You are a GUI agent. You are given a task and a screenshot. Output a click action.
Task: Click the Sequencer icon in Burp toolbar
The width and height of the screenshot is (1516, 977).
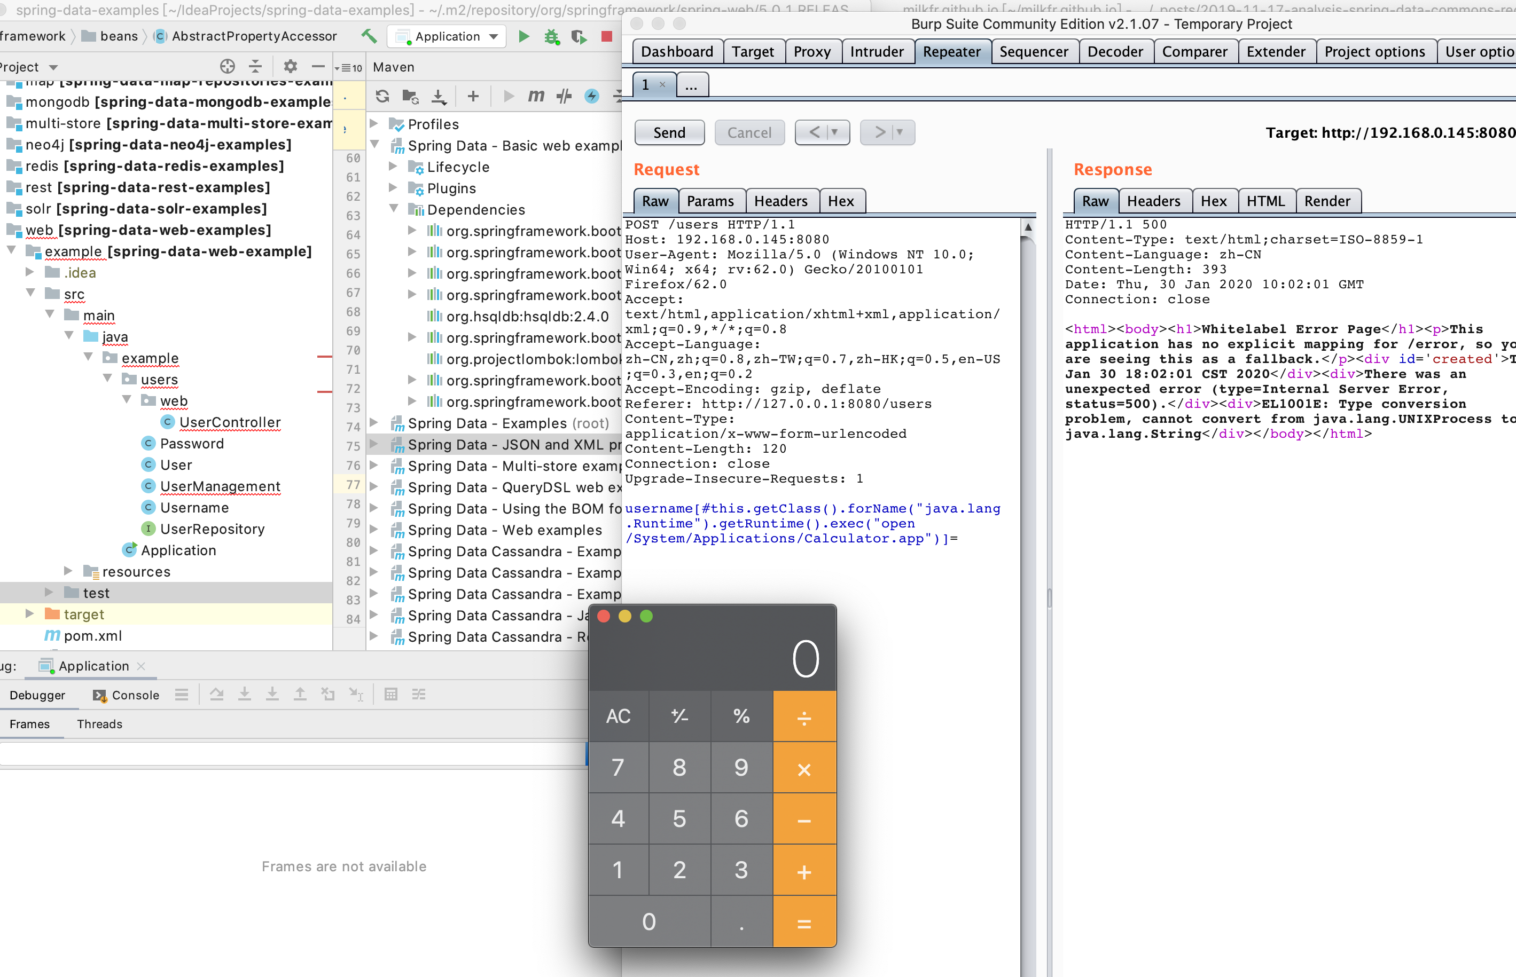(1032, 52)
